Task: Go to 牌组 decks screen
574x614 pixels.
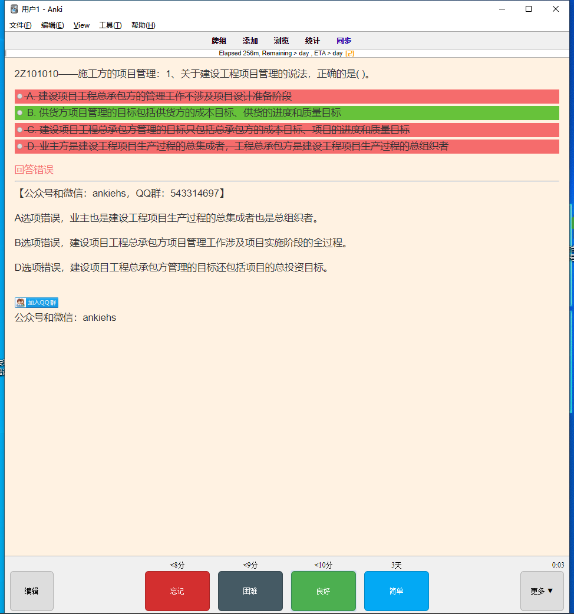Action: pyautogui.click(x=219, y=41)
